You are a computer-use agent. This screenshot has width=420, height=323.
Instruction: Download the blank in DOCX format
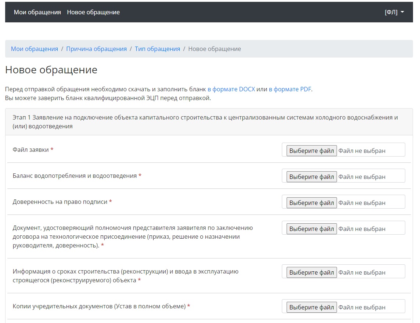point(231,89)
